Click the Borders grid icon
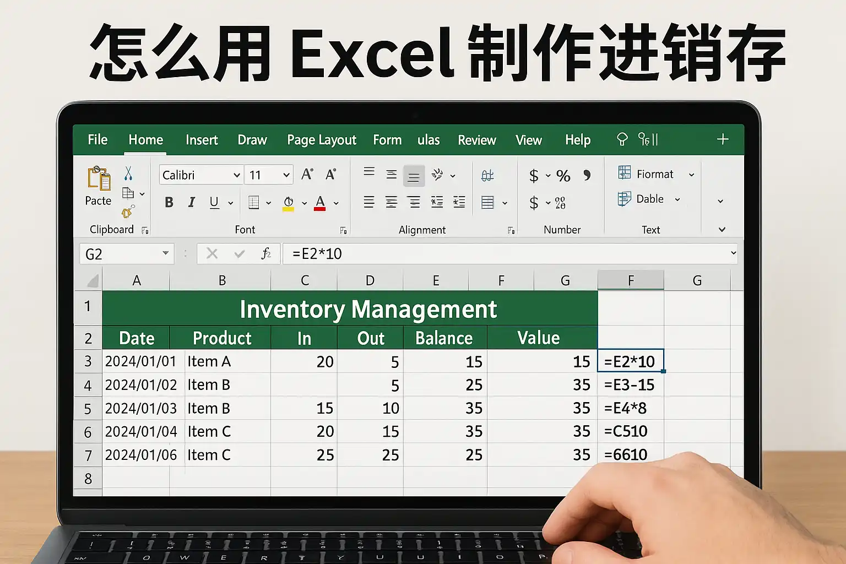 coord(254,202)
